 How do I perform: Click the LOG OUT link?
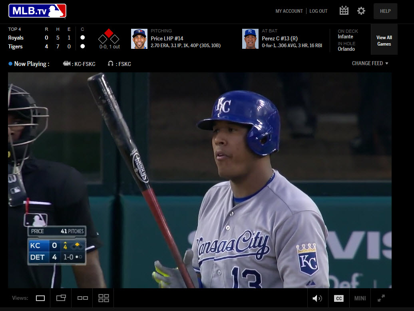[x=318, y=11]
